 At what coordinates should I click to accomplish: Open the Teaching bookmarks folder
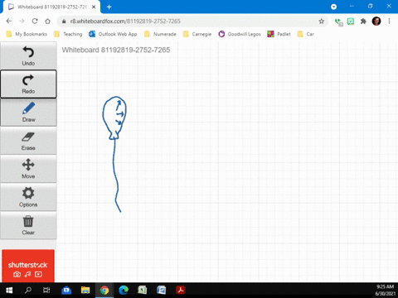68,34
